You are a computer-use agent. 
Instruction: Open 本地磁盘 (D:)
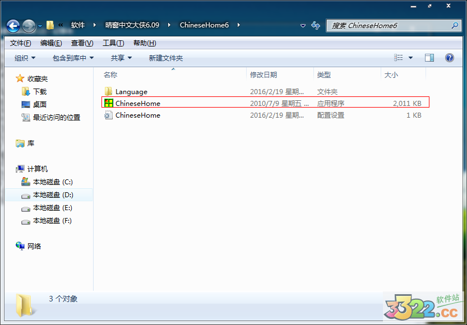(x=53, y=195)
